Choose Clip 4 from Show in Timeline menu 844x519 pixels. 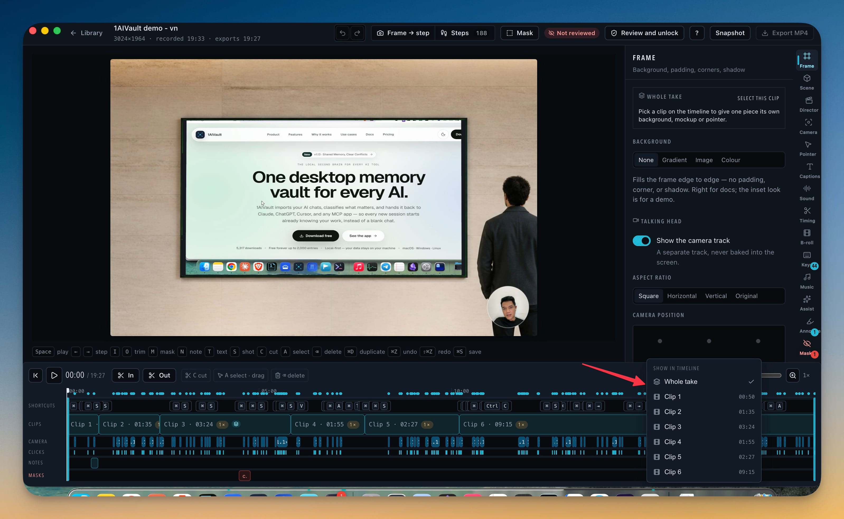click(704, 442)
